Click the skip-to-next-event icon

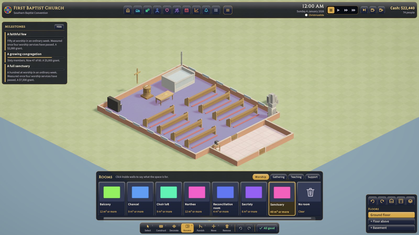click(x=364, y=10)
